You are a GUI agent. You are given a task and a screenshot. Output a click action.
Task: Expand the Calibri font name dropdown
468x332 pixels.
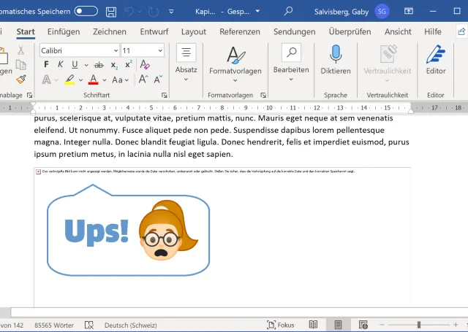[x=115, y=50]
